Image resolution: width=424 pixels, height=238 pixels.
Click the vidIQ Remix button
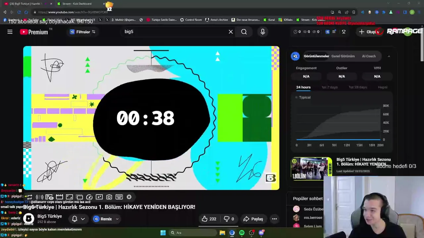103,219
